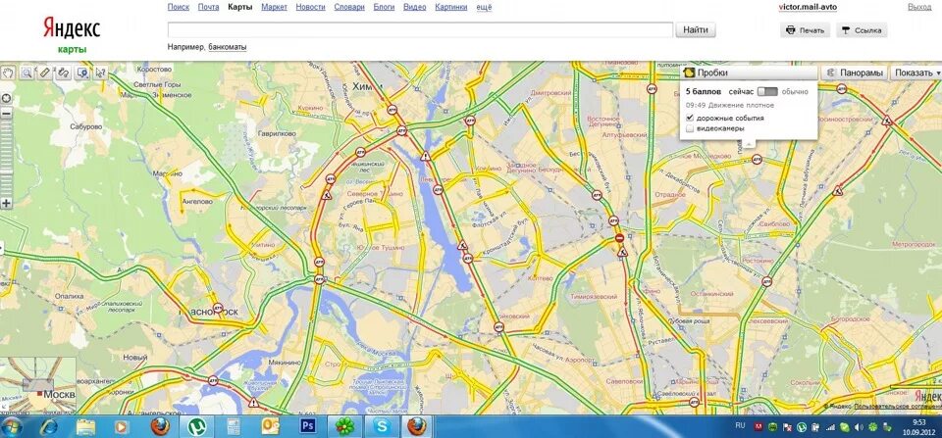Enable the видеокамеры checkbox
This screenshot has width=942, height=438.
pos(690,128)
